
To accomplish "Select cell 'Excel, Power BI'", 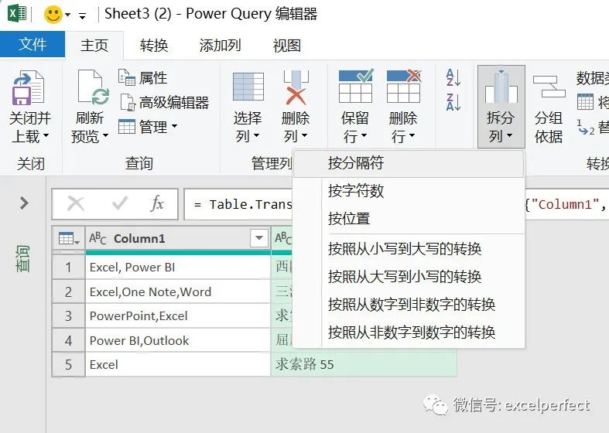I will 178,268.
